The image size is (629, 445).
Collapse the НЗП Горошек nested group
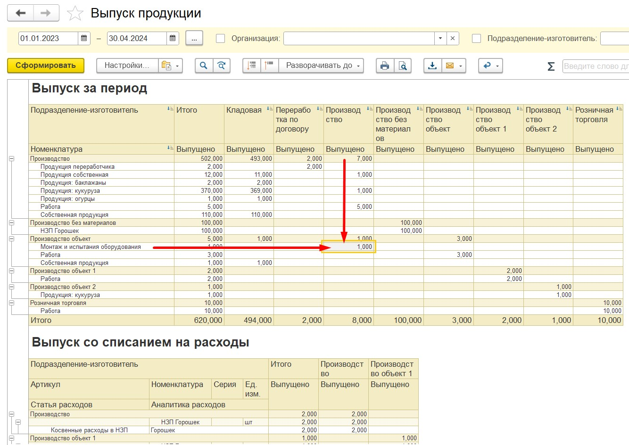coord(18,422)
